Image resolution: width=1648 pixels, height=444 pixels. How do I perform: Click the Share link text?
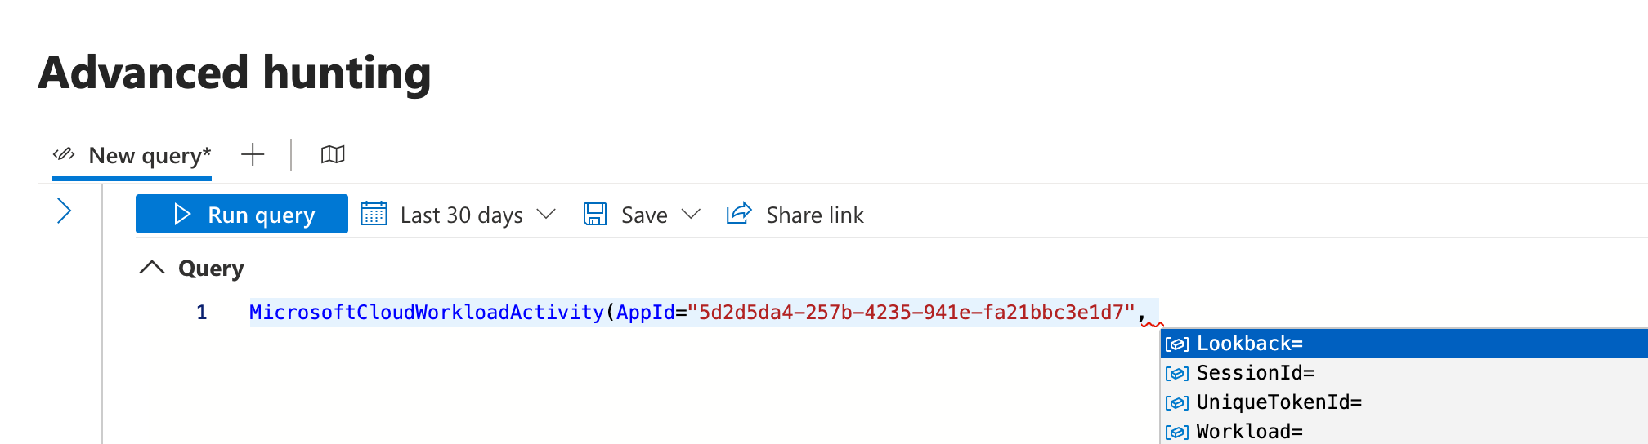[814, 215]
